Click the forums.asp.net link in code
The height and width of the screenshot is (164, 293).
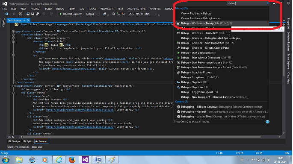[74, 69]
